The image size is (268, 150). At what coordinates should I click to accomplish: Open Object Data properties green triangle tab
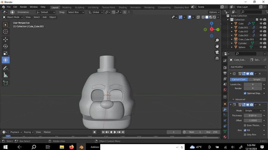225,132
